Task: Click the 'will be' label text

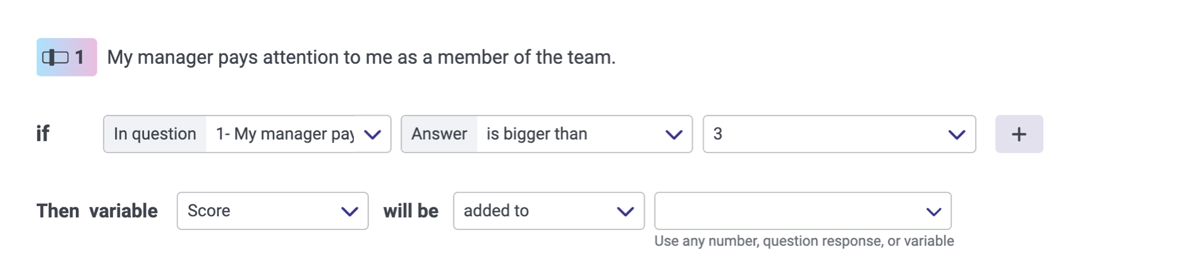Action: (411, 211)
